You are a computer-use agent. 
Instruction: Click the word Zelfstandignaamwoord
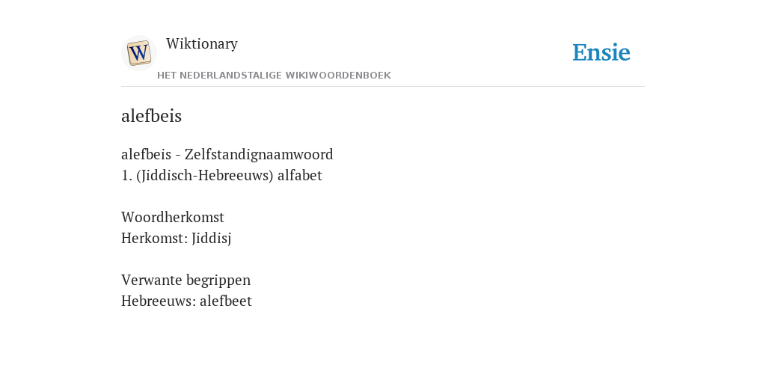pos(259,154)
